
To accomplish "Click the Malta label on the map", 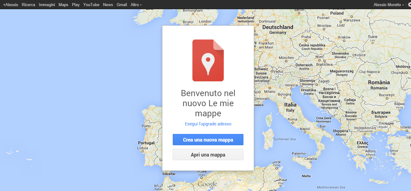I will coord(306,176).
